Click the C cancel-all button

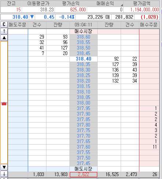(4, 25)
